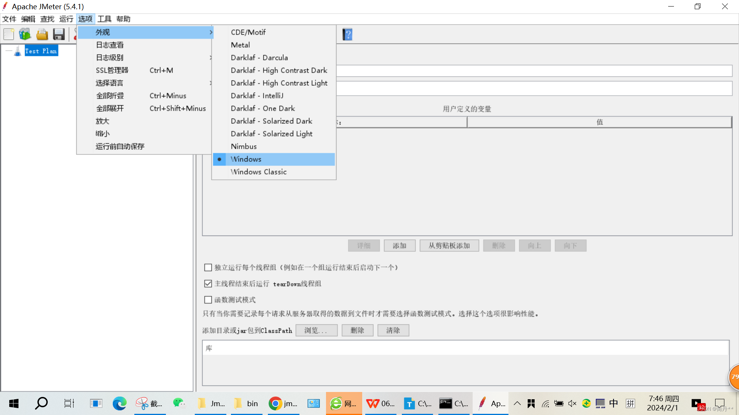Viewport: 739px width, 415px height.
Task: Save the test plan with floppy icon
Action: pos(59,34)
